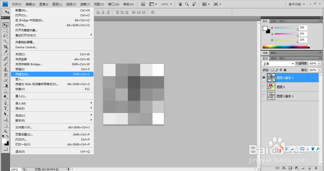Toggle lock position
The height and width of the screenshot is (171, 324).
tap(281, 70)
